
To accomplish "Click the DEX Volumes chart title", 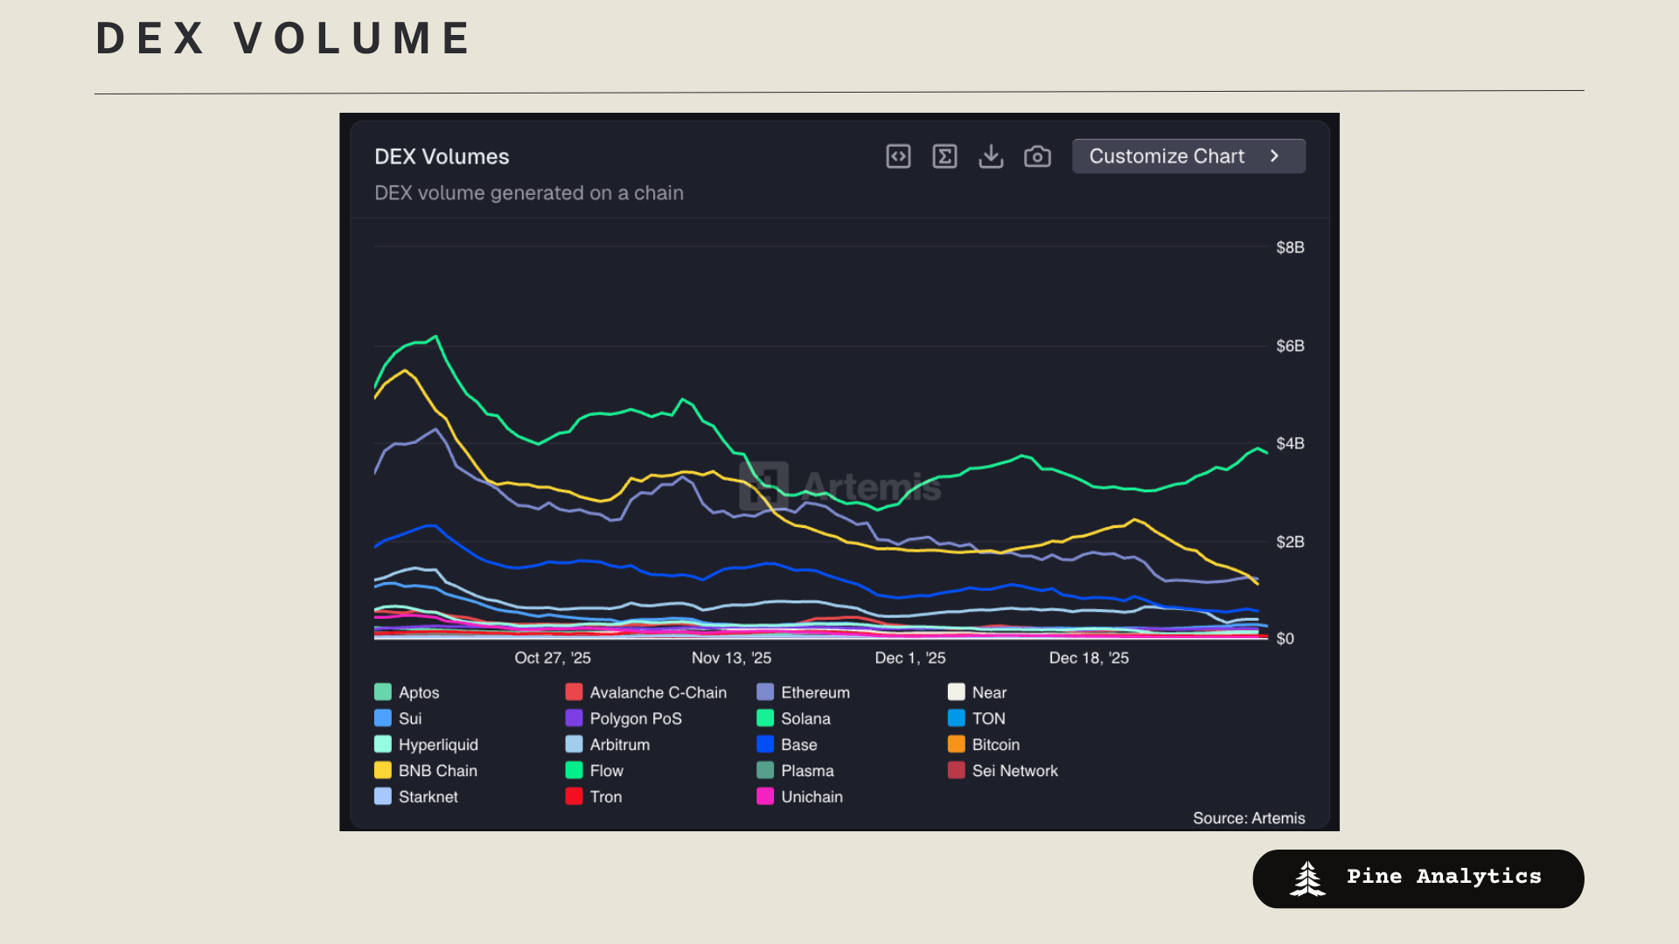I will (x=442, y=157).
